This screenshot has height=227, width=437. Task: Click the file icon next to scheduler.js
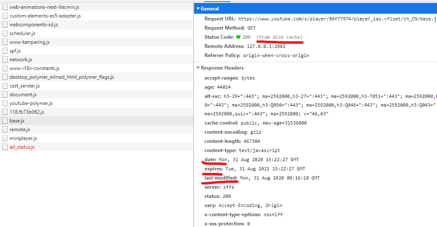[x=5, y=33]
